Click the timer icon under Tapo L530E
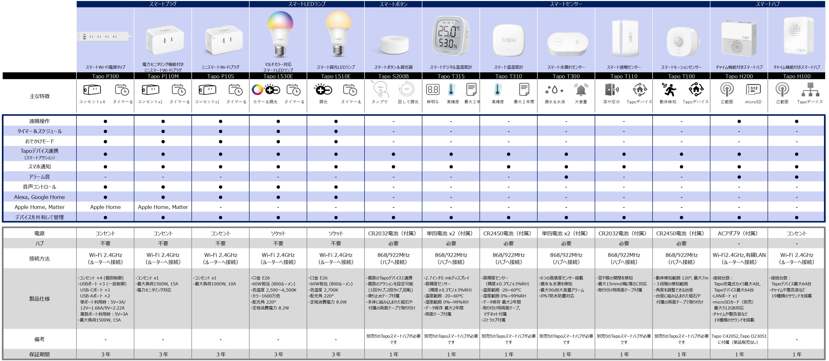829x361 pixels. pos(293,90)
